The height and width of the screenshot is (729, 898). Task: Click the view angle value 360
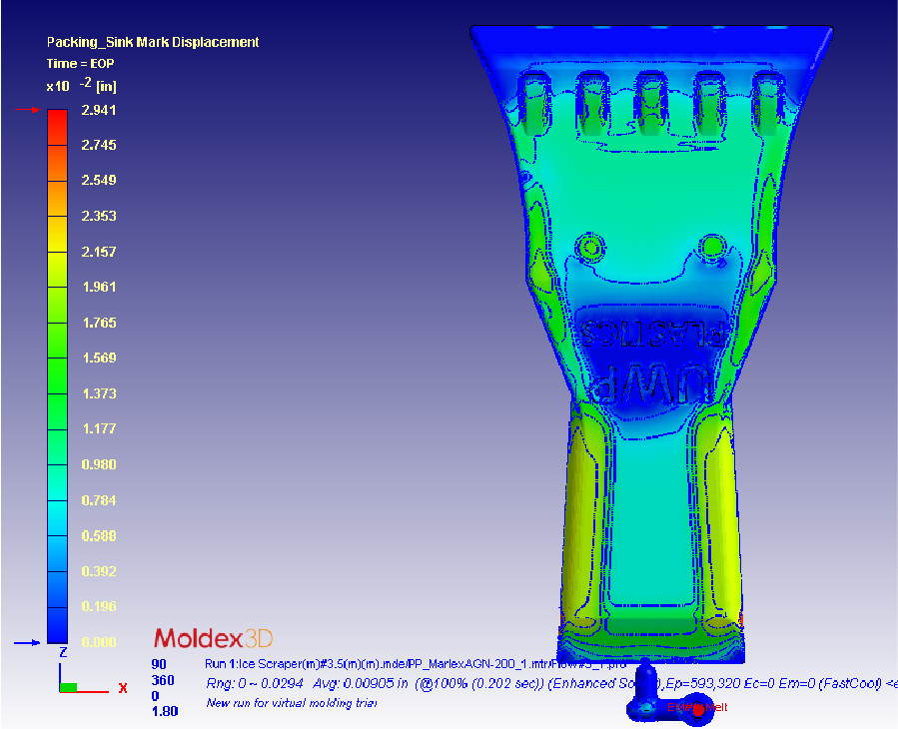point(163,680)
